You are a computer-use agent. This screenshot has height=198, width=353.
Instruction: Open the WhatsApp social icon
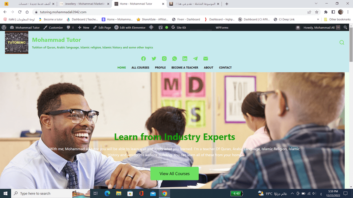(174, 58)
